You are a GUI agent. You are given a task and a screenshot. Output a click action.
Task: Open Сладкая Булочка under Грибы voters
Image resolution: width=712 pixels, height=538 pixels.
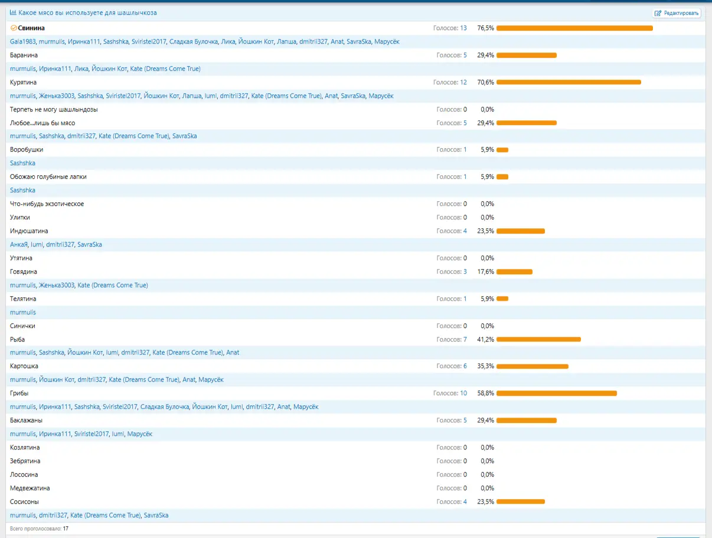(x=165, y=406)
